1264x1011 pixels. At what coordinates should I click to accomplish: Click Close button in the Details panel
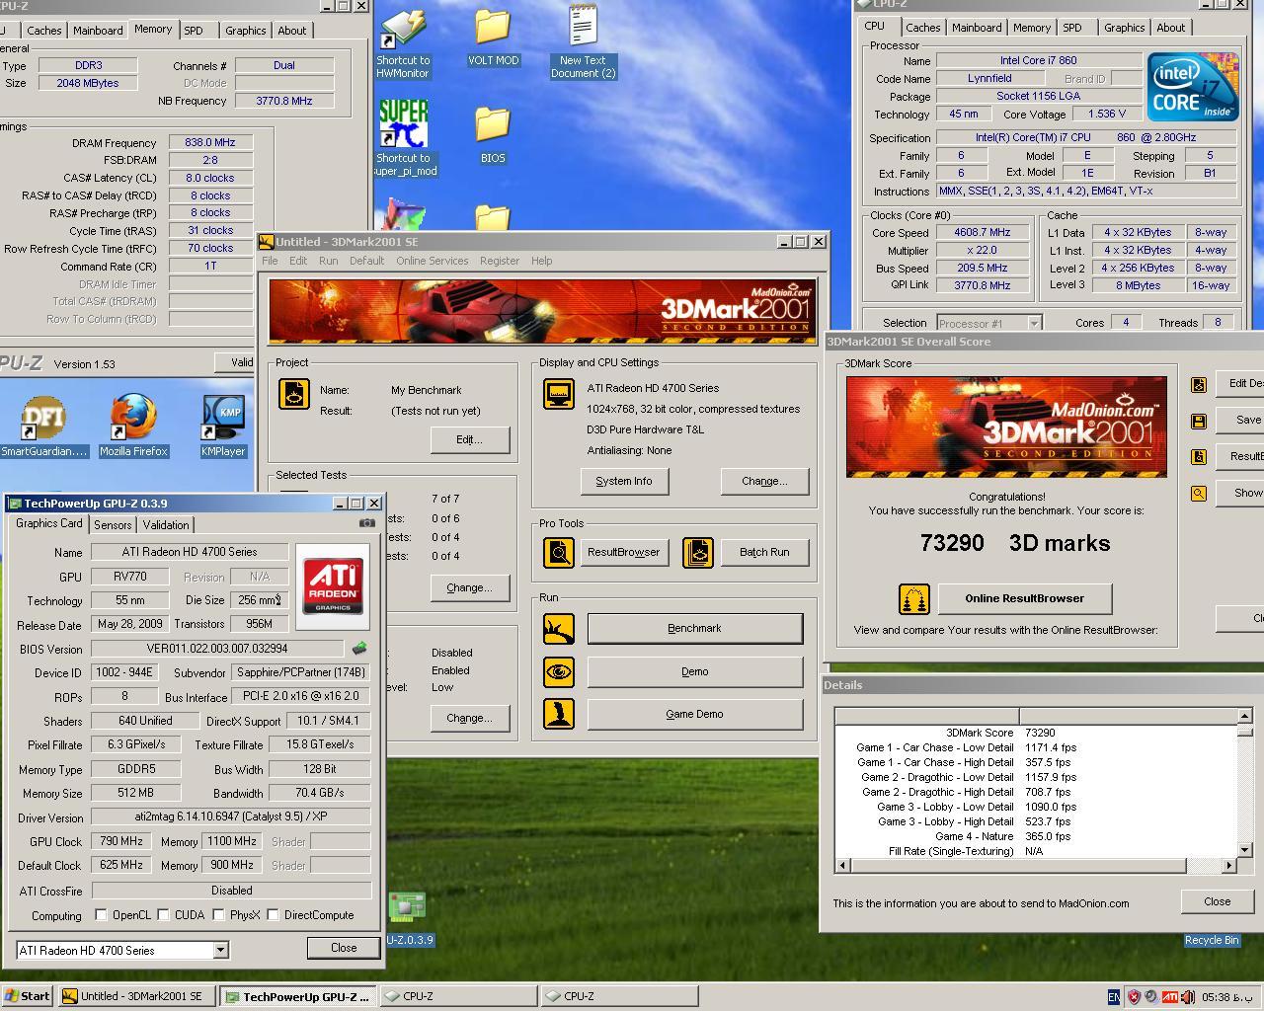coord(1217,901)
